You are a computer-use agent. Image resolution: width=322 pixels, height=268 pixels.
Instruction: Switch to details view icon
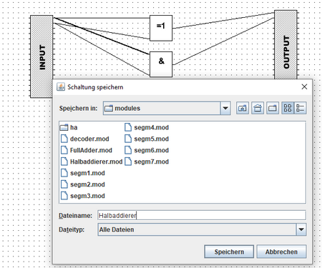point(300,109)
